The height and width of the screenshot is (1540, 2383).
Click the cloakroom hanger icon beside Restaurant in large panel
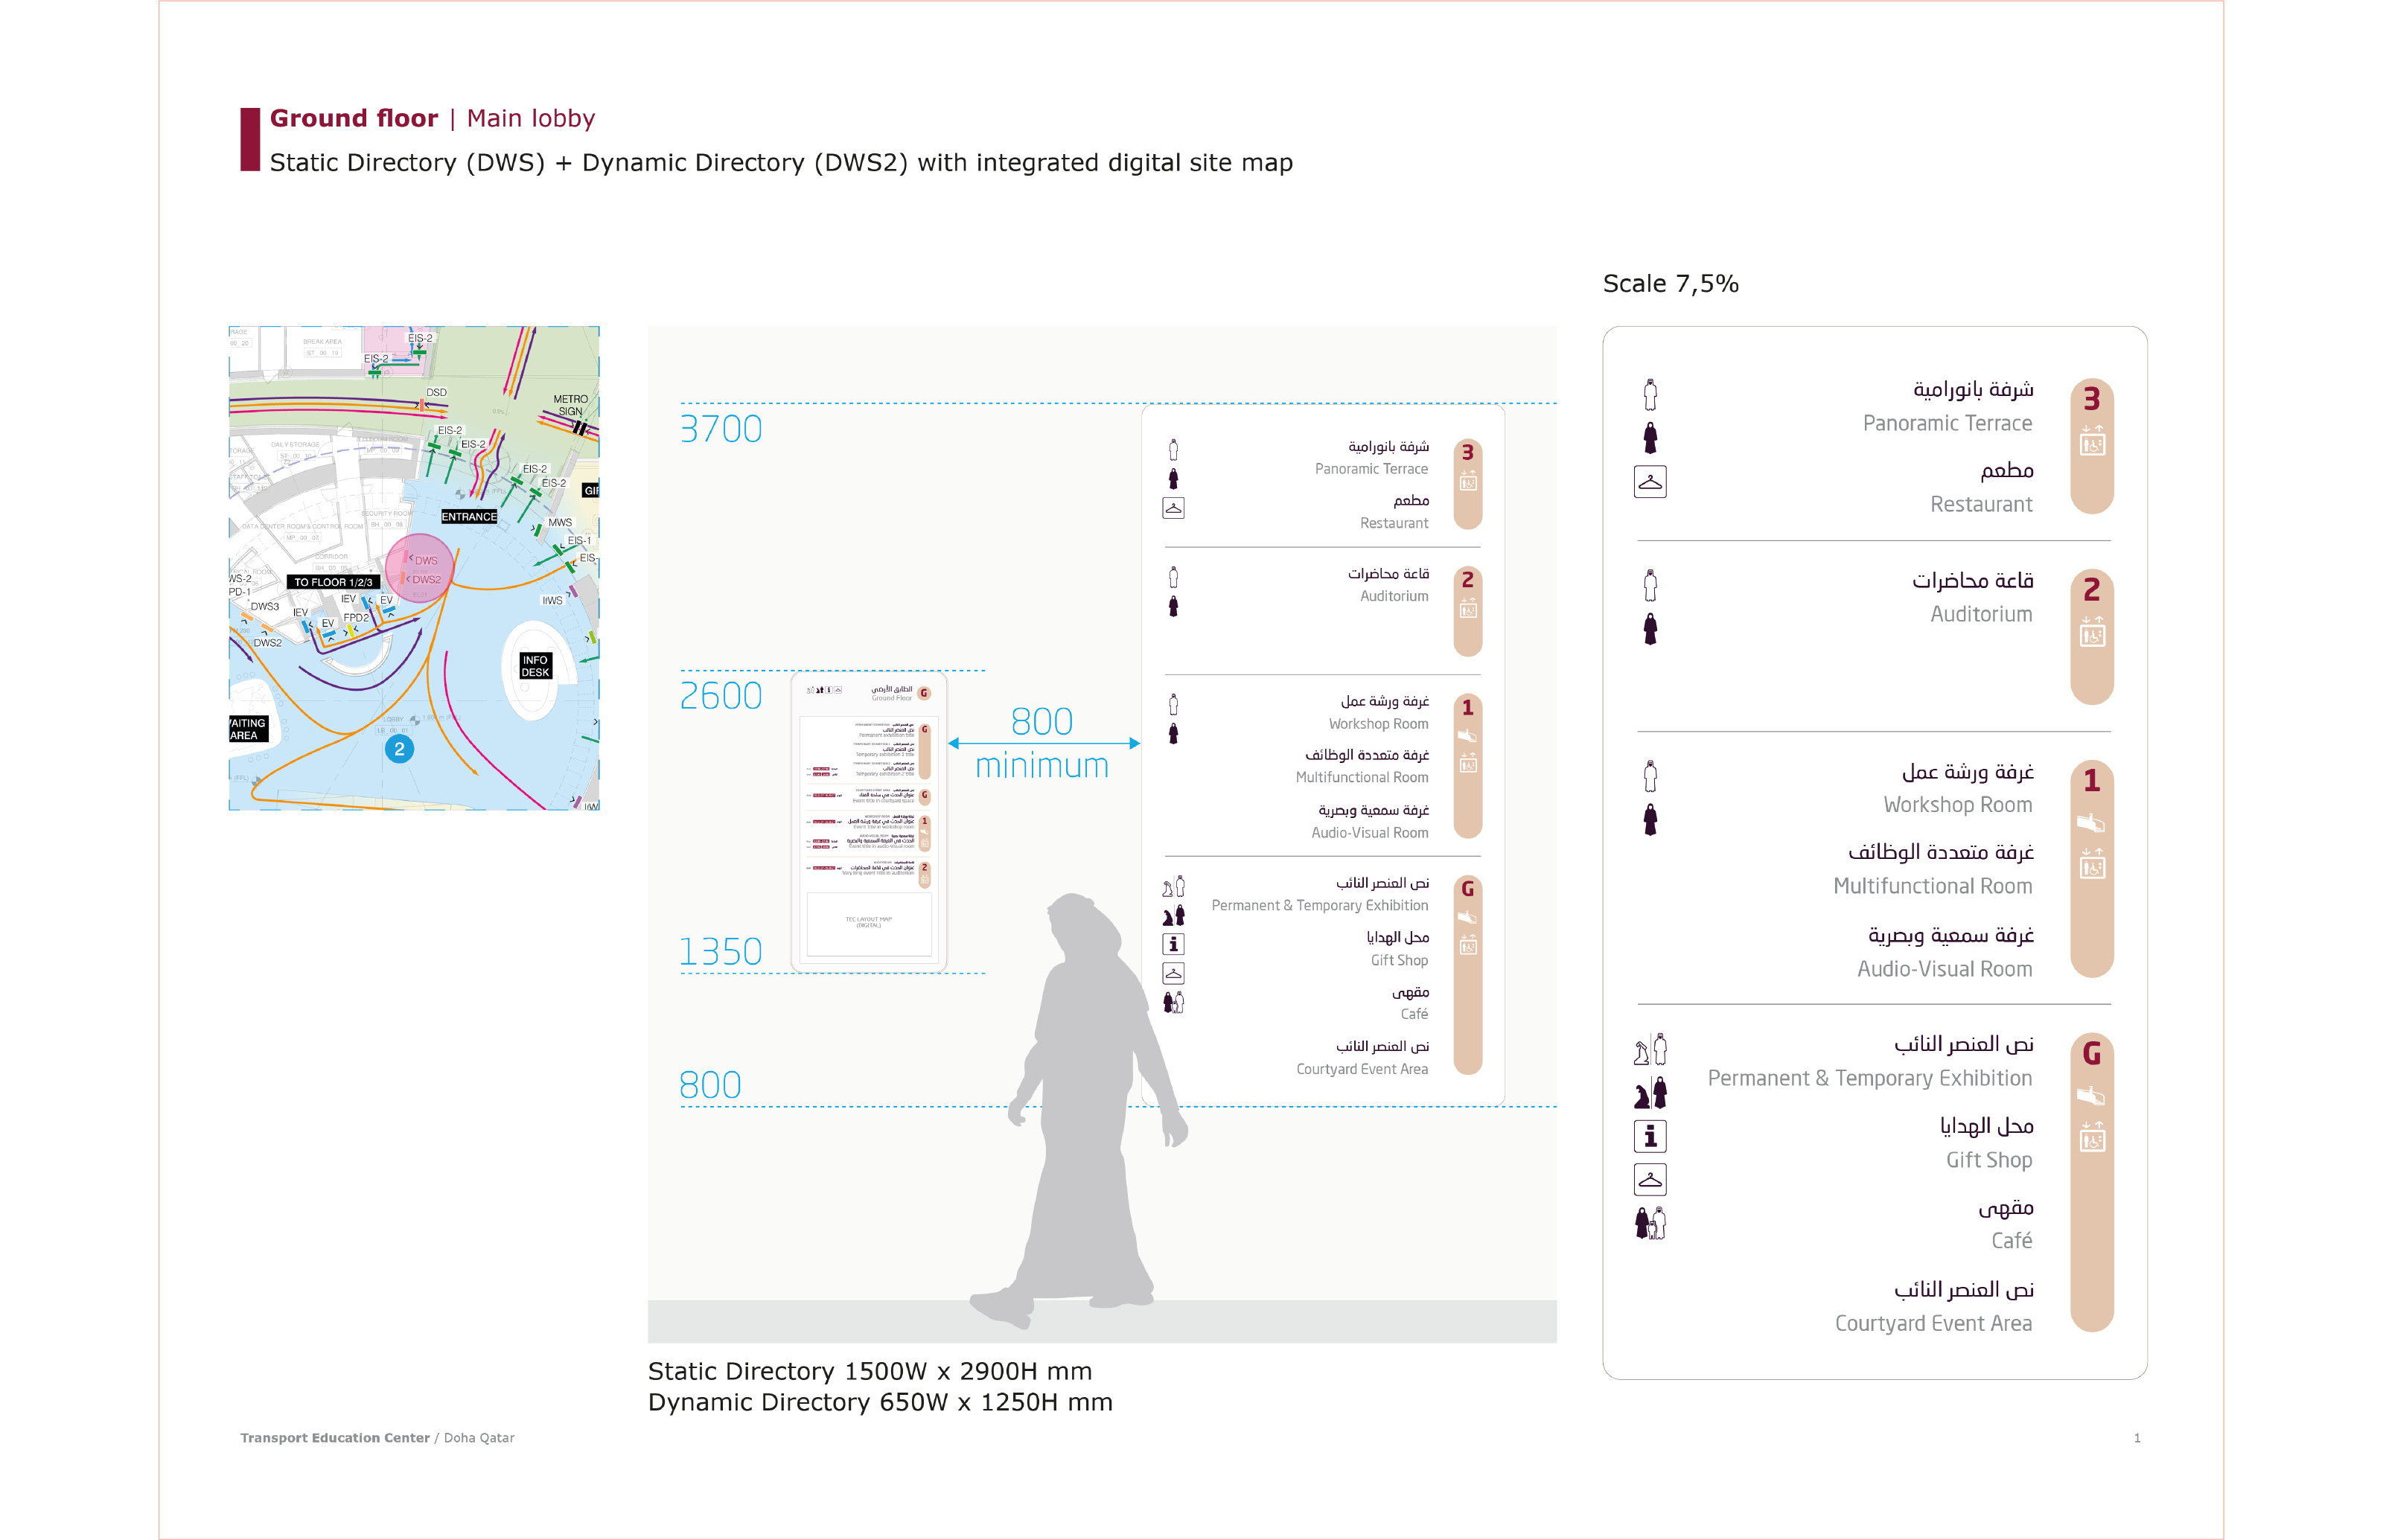click(1650, 482)
